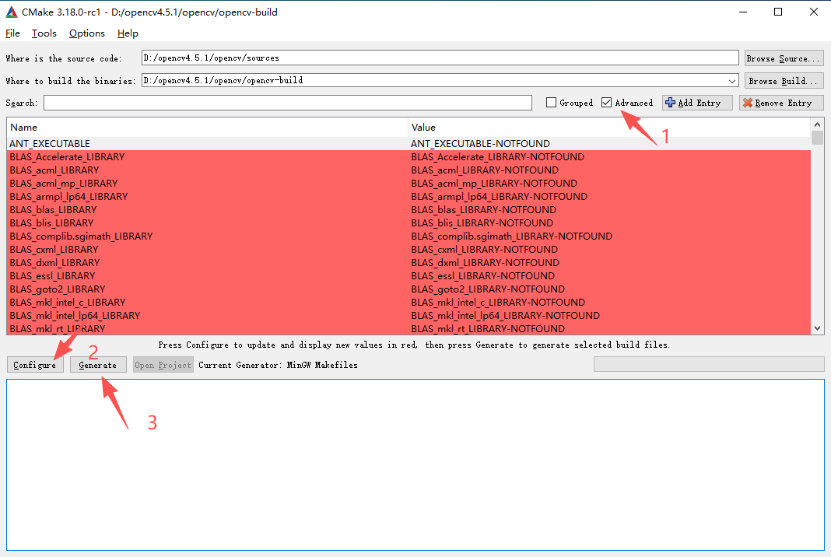This screenshot has width=831, height=557.
Task: Edit the BLAS_mkl_intel_c_LIBRARY-NOTFOUND value
Action: 498,303
